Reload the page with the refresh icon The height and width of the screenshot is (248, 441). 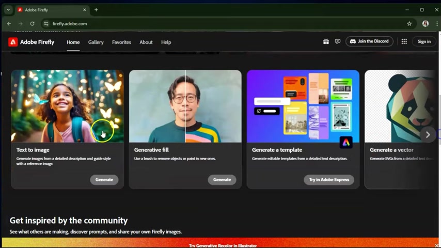point(33,24)
